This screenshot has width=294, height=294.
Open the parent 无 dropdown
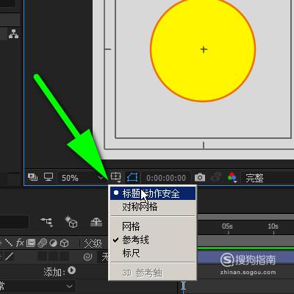pyautogui.click(x=105, y=257)
